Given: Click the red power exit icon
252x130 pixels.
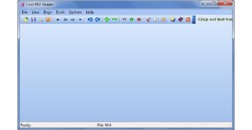Looking at the screenshot, I should click(x=188, y=20).
